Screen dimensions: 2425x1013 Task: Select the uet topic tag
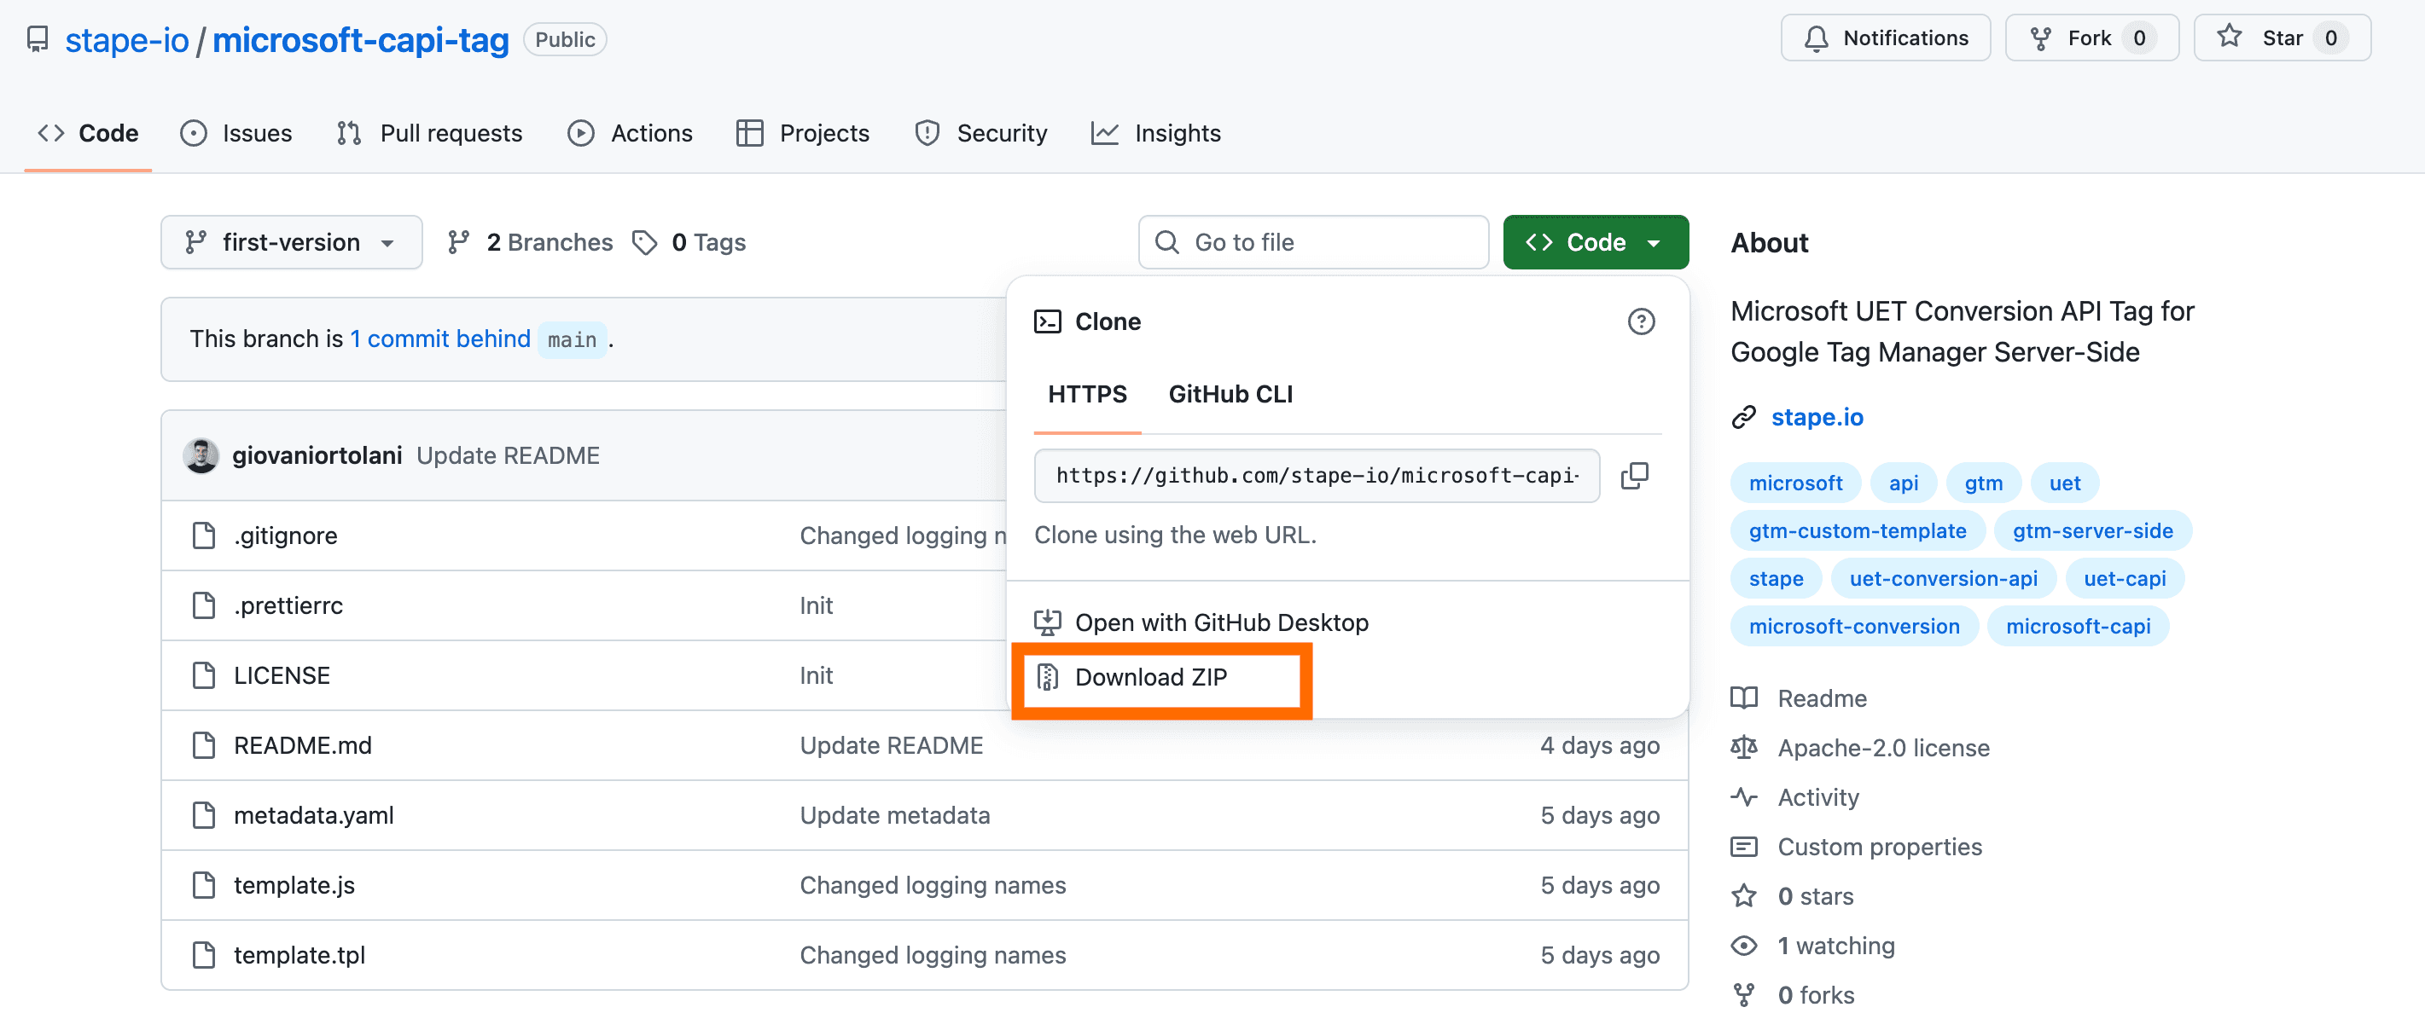[2064, 483]
